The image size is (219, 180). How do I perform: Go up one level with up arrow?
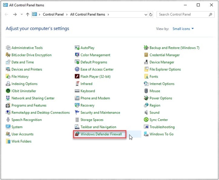tap(28, 15)
